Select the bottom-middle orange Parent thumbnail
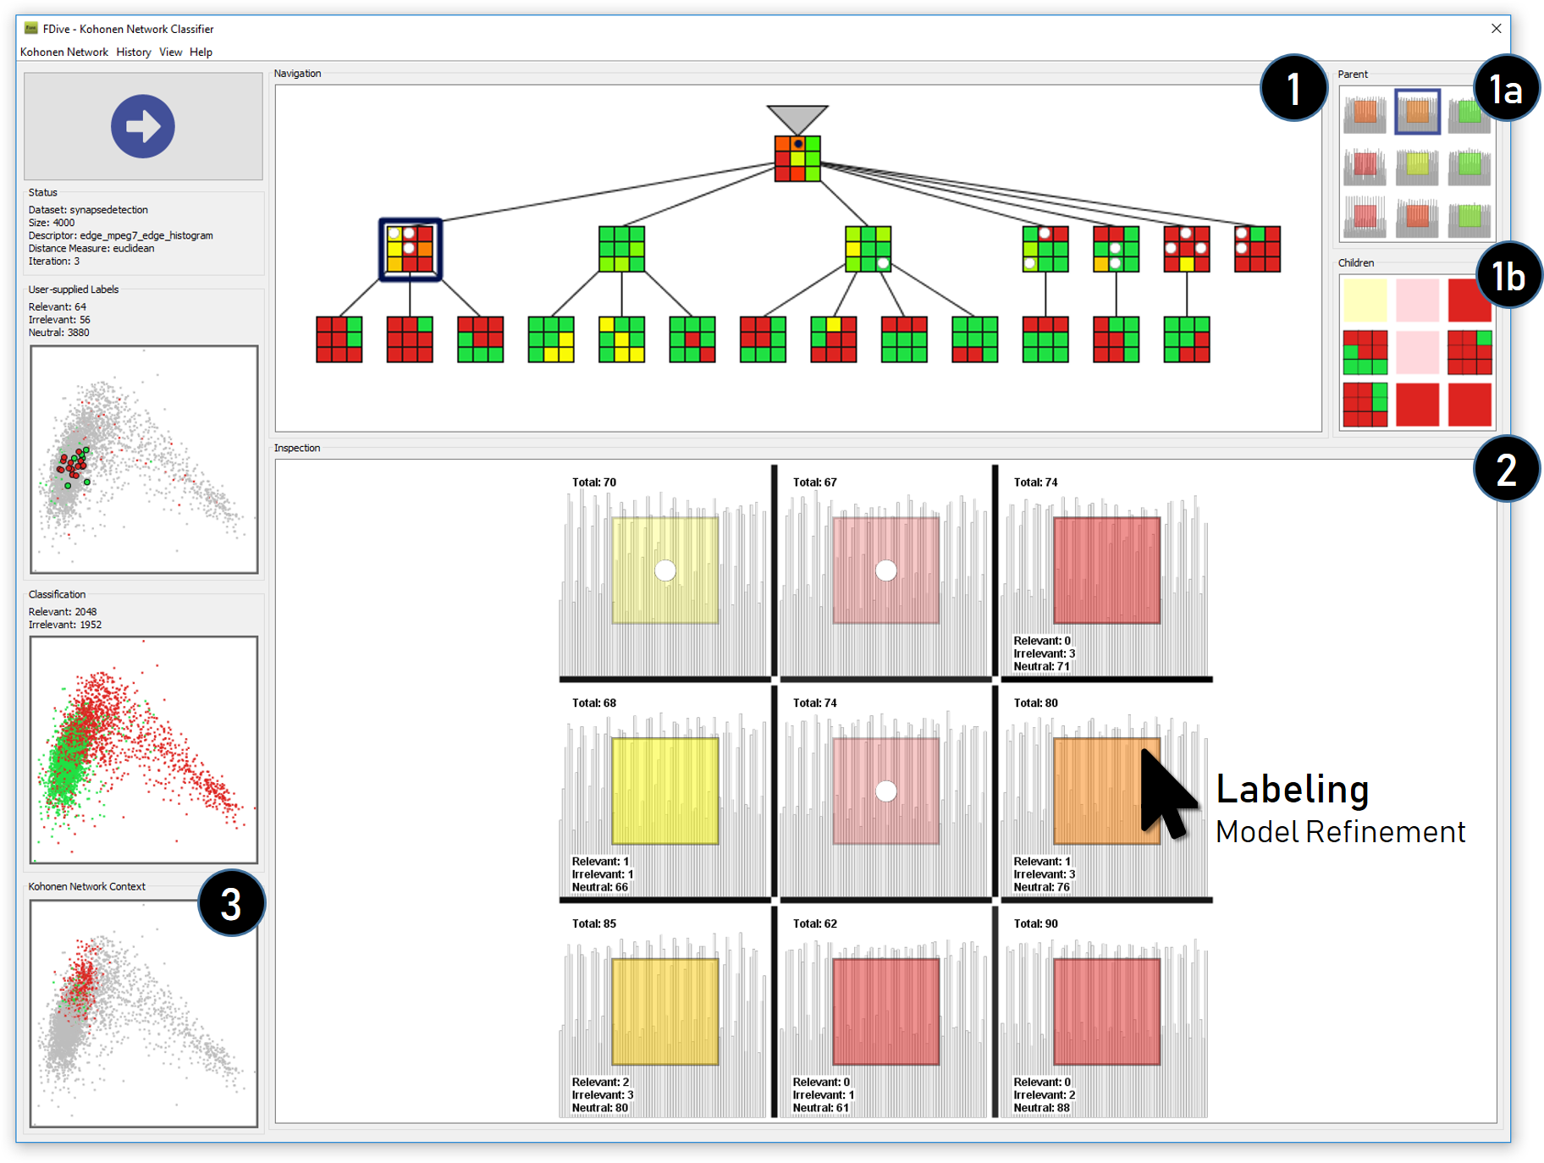Viewport: 1544px width, 1163px height. tap(1417, 217)
